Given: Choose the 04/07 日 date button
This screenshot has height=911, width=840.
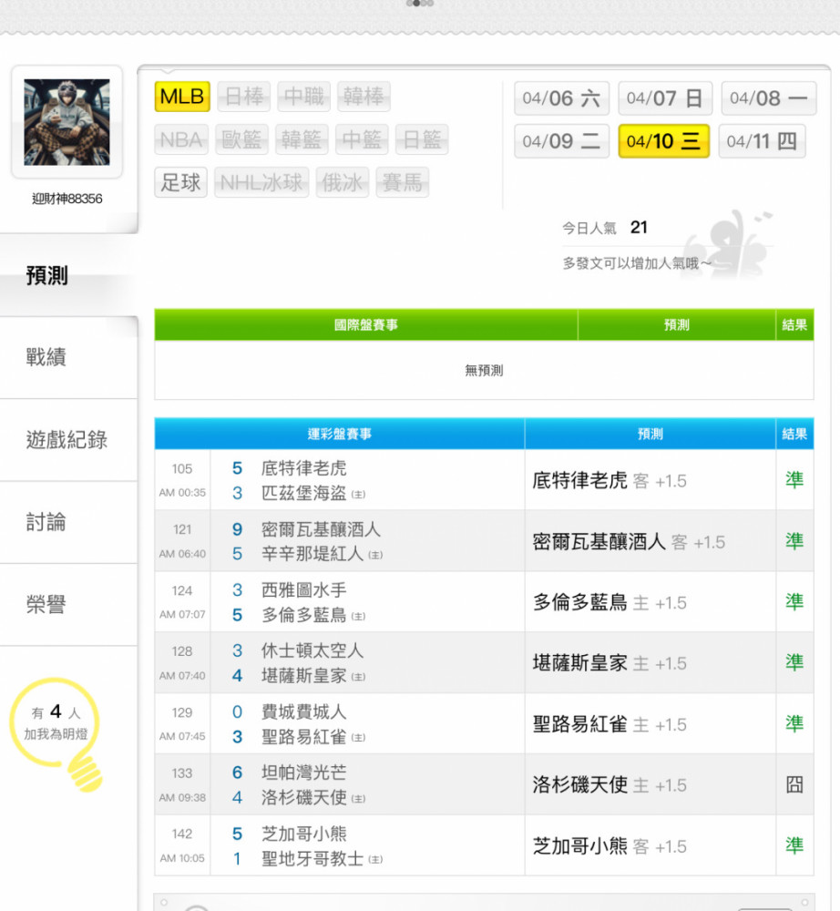Looking at the screenshot, I should coord(665,98).
